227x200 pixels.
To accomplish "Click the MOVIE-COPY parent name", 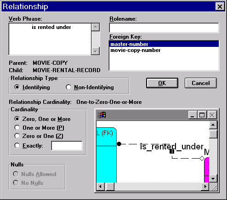I will point(50,63).
